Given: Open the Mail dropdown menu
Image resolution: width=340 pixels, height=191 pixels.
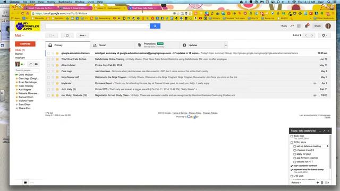Looking at the screenshot, I should tap(19, 36).
